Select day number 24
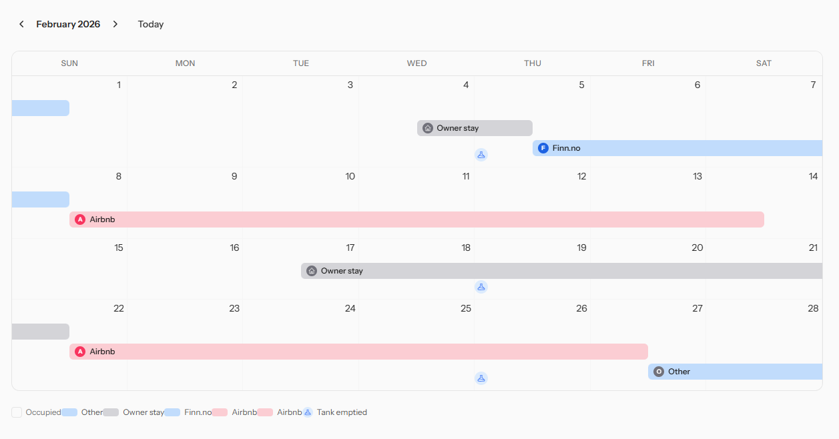 [350, 308]
